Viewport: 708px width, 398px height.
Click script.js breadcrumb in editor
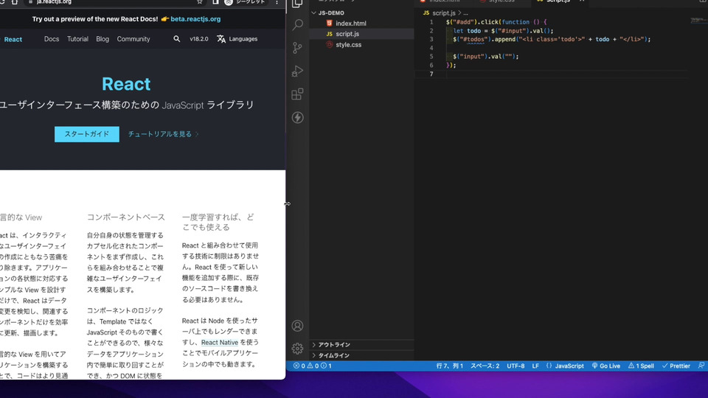point(444,13)
